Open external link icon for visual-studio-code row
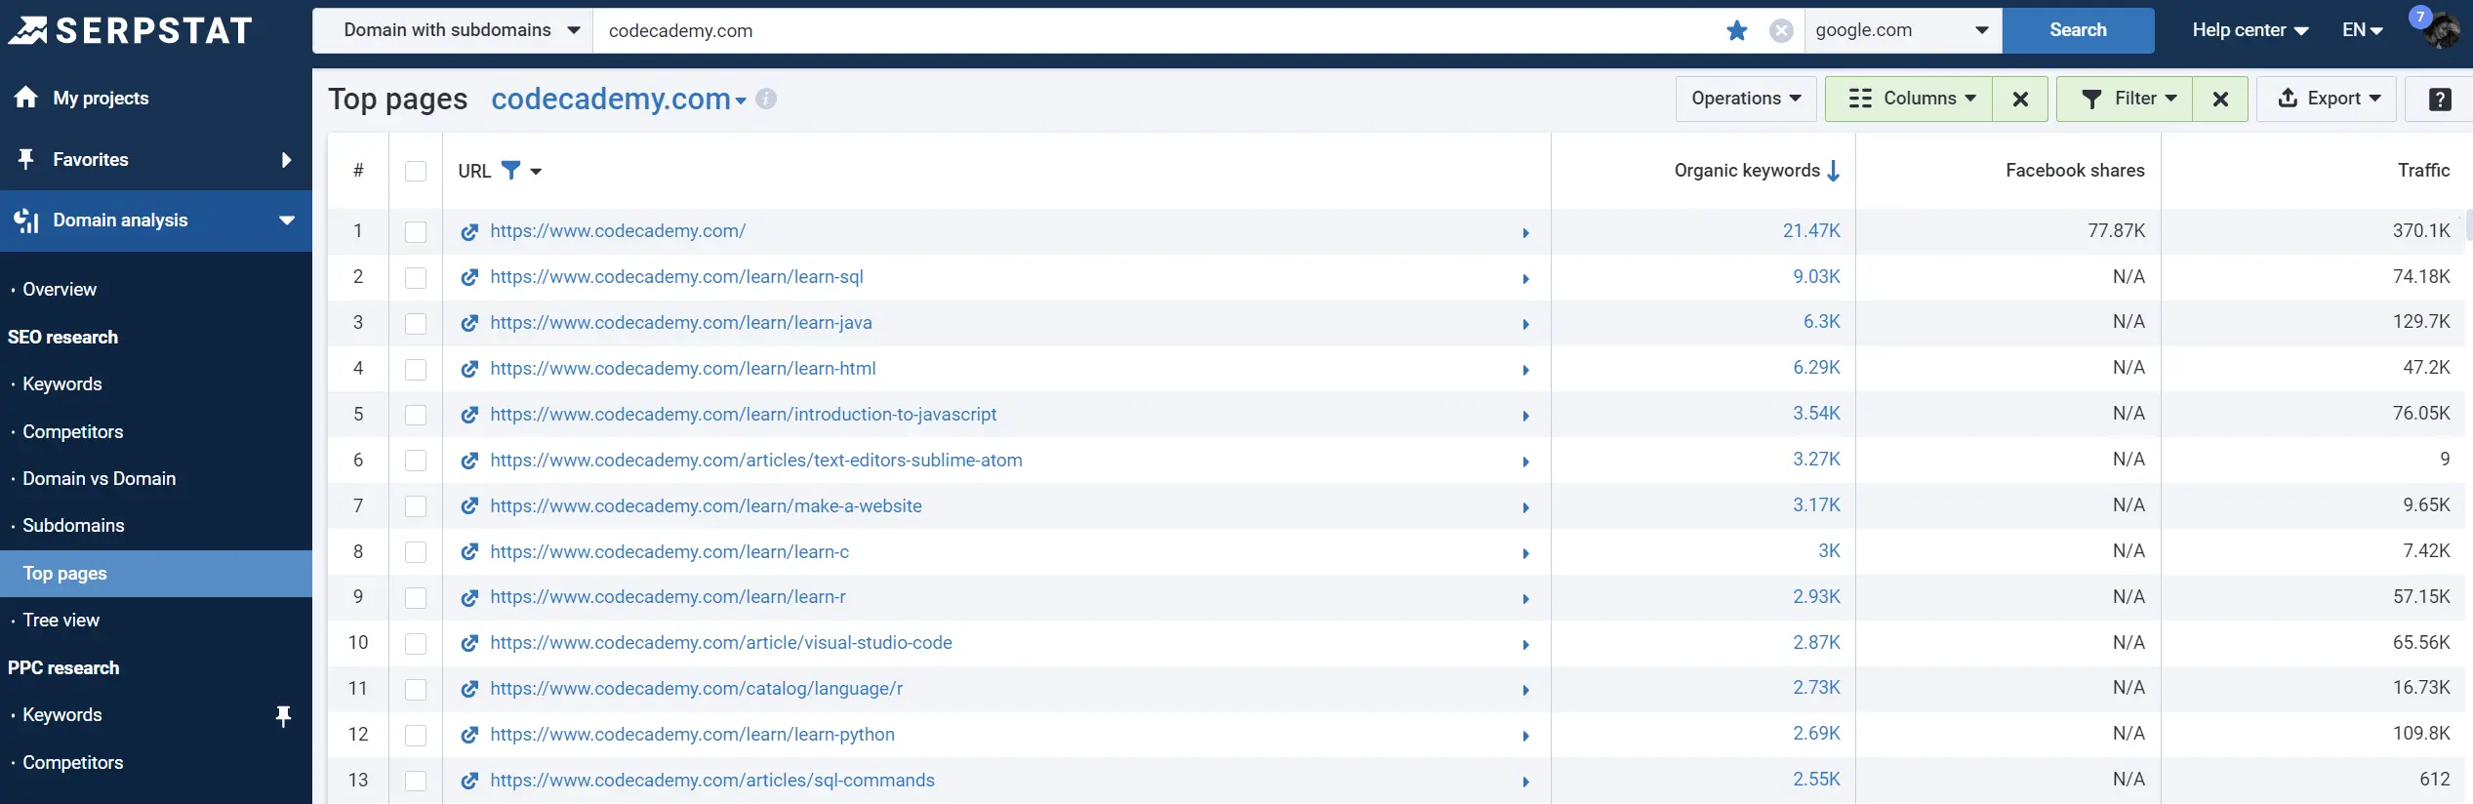 (469, 643)
